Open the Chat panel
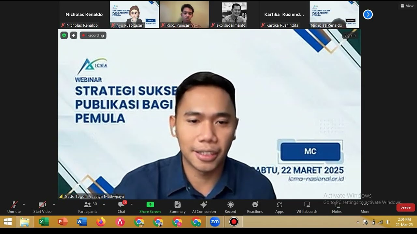 122,207
